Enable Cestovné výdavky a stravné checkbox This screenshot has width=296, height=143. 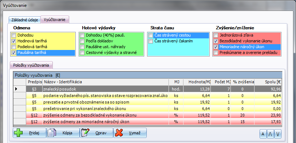[x=82, y=53]
